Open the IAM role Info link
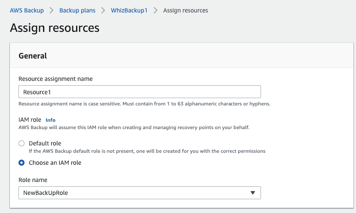The image size is (356, 213). pyautogui.click(x=50, y=120)
